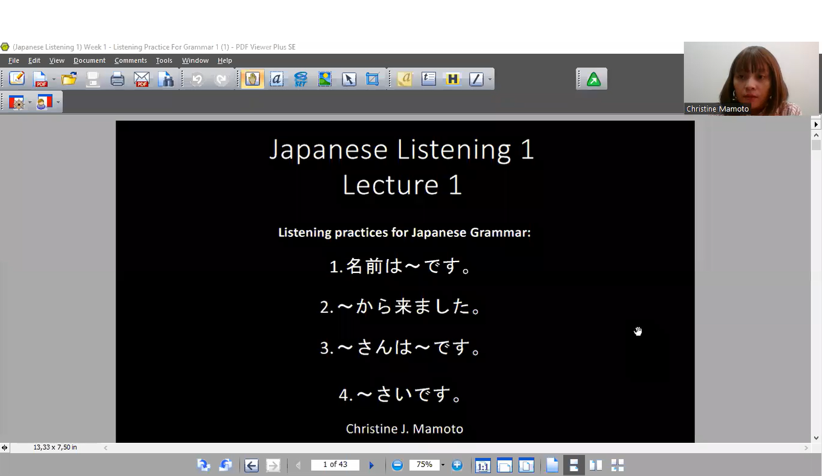Image resolution: width=822 pixels, height=476 pixels.
Task: Select the Text selection tool
Action: point(277,79)
